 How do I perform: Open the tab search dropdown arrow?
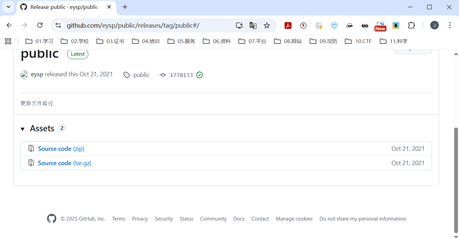pos(9,7)
